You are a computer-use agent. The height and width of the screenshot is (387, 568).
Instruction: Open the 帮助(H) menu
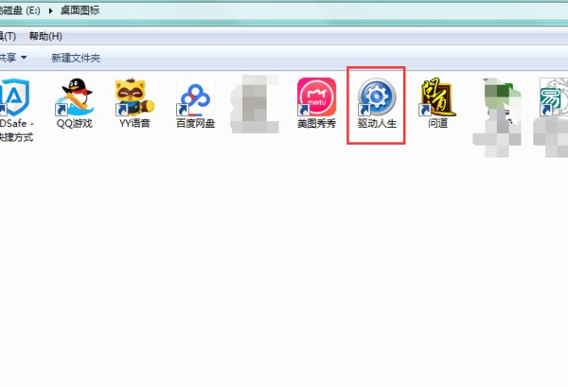click(45, 36)
